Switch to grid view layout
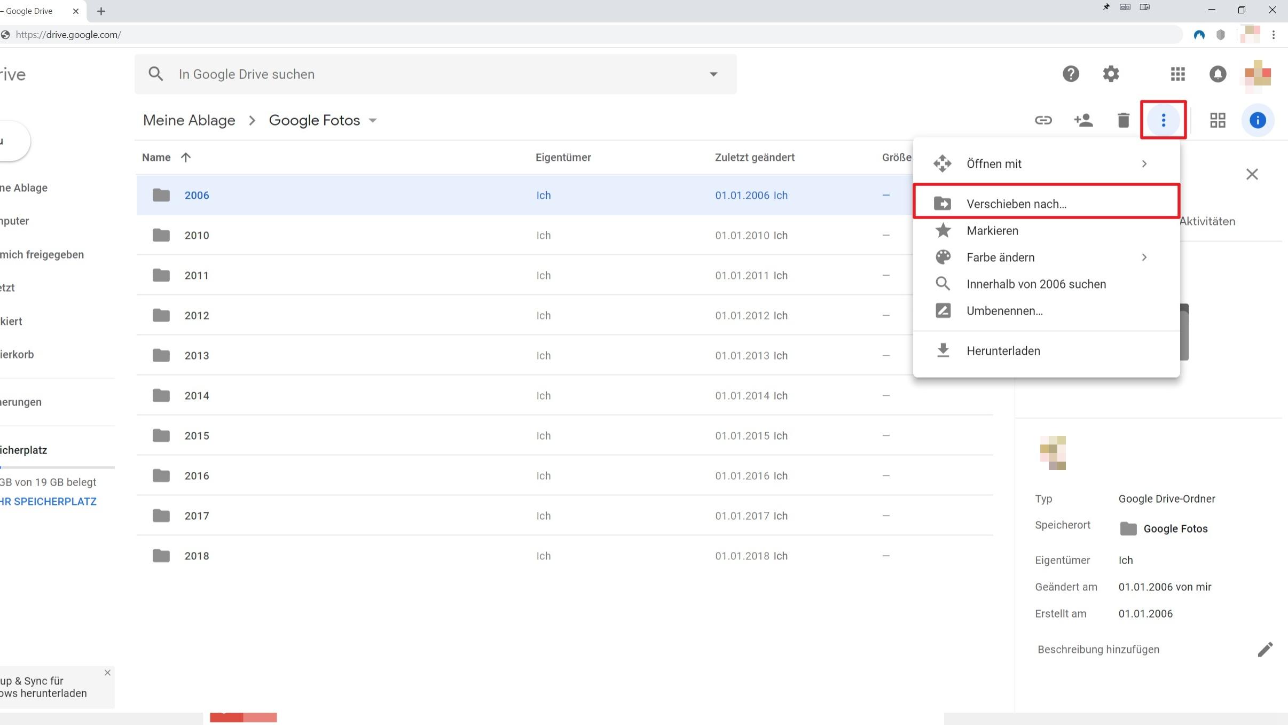1288x725 pixels. 1218,120
